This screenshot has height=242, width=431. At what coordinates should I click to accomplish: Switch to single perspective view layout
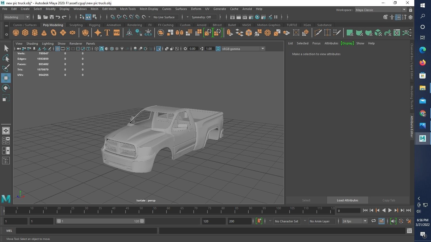pyautogui.click(x=6, y=131)
